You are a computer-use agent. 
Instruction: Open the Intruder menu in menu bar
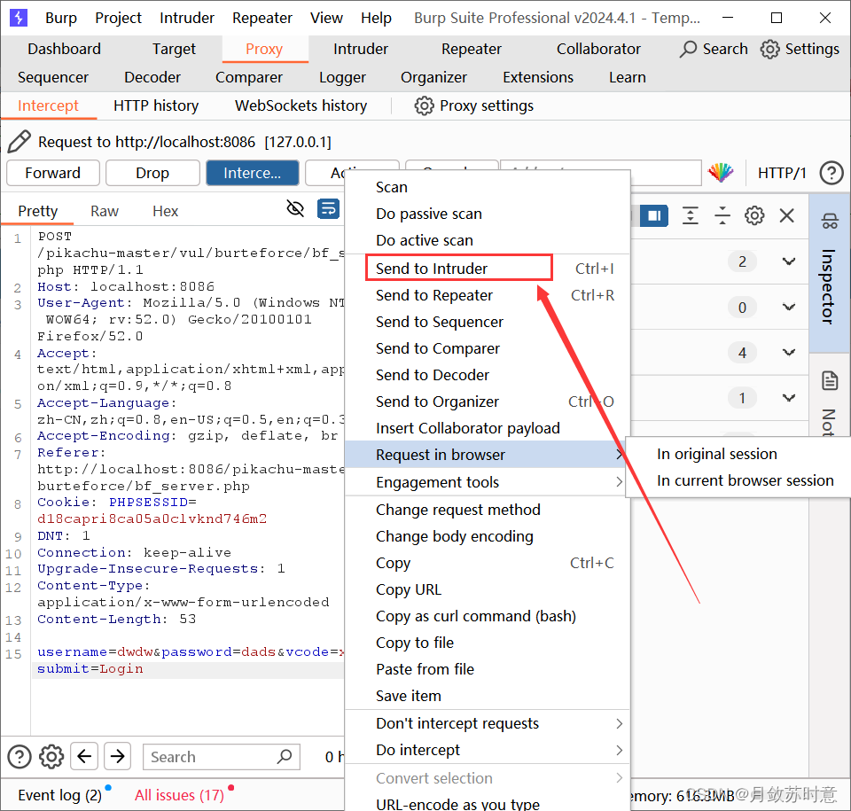pos(187,18)
